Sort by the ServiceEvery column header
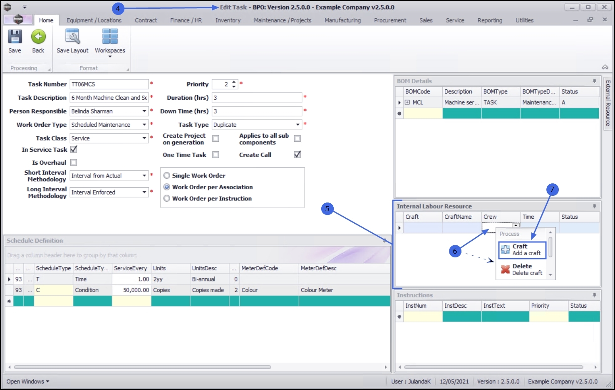 tap(131, 268)
